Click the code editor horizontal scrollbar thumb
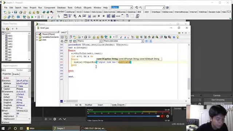Viewport: 233px width, 131px height. pos(72,101)
